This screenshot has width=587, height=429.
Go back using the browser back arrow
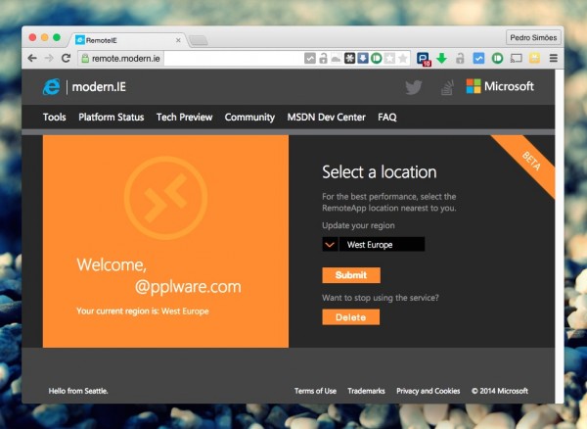32,58
